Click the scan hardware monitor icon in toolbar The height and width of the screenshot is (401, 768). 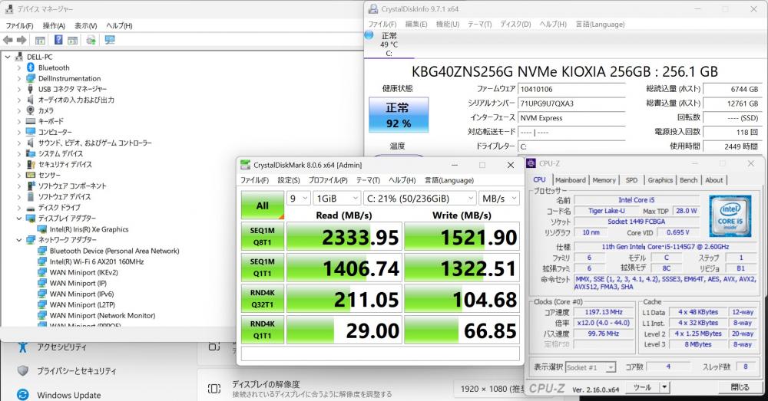point(110,40)
